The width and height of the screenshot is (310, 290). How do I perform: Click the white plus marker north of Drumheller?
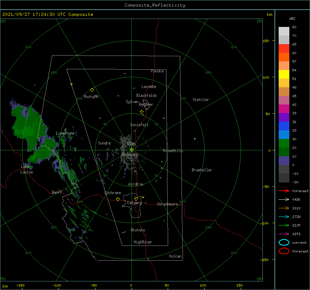pos(195,139)
